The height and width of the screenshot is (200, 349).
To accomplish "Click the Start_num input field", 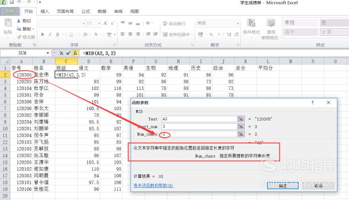I will 199,126.
